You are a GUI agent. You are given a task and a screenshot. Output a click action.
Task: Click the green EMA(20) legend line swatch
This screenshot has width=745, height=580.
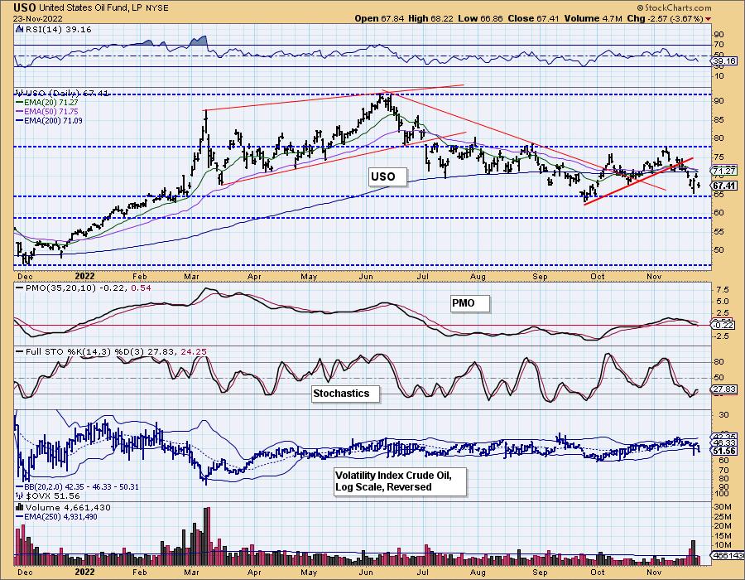pyautogui.click(x=20, y=102)
